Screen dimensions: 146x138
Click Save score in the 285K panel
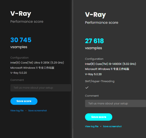tap(24, 101)
